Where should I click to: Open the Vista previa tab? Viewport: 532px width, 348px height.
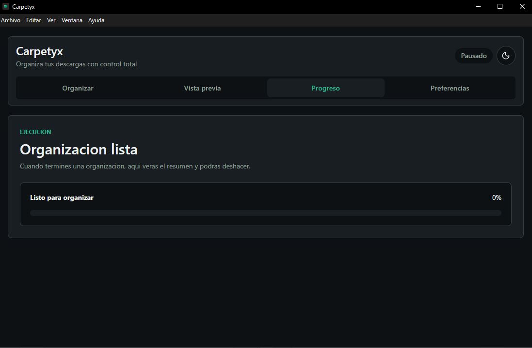click(202, 88)
